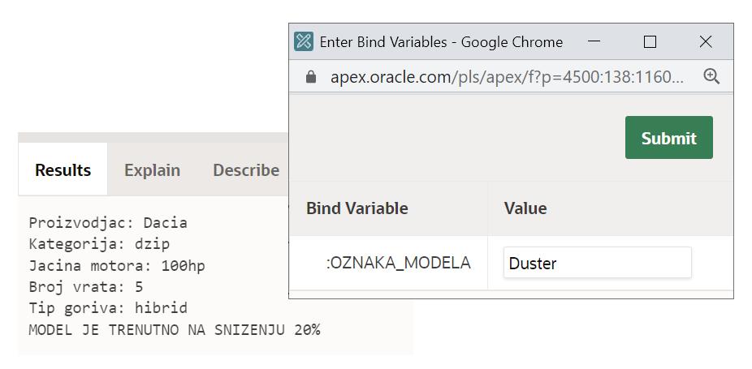Image resolution: width=752 pixels, height=369 pixels.
Task: Click the green Submit button
Action: pyautogui.click(x=668, y=138)
